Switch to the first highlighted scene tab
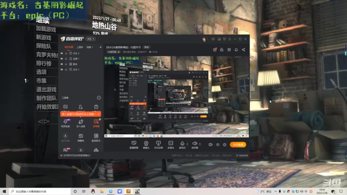 point(69,47)
